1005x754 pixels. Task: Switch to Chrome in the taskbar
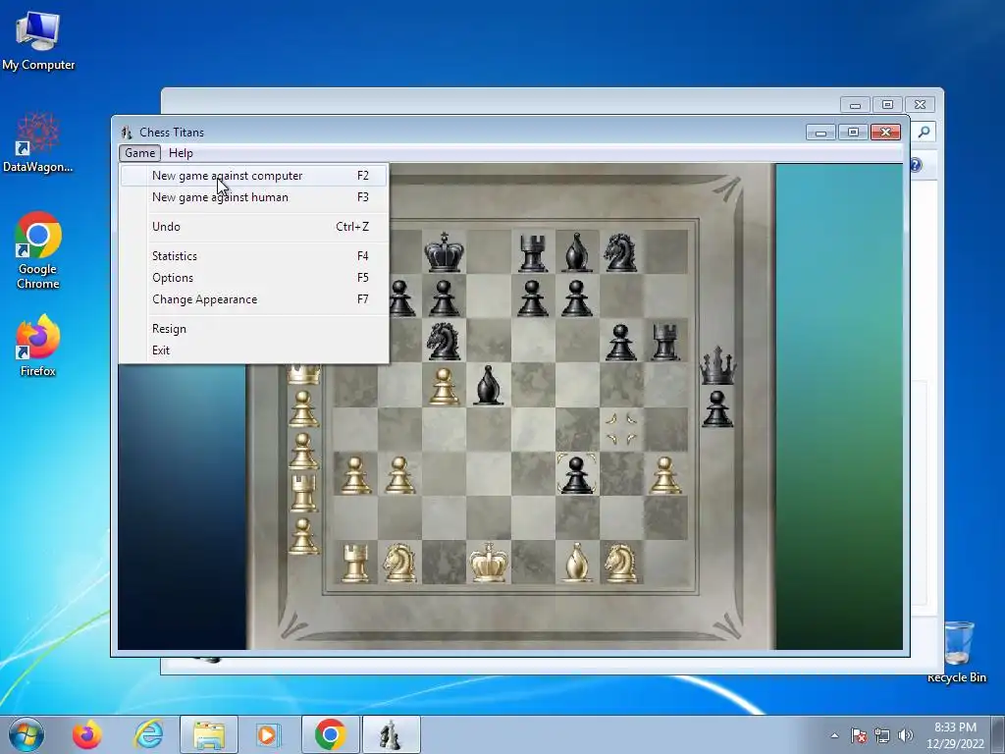point(331,734)
